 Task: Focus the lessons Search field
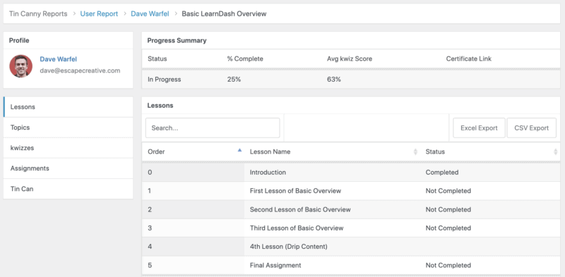213,128
